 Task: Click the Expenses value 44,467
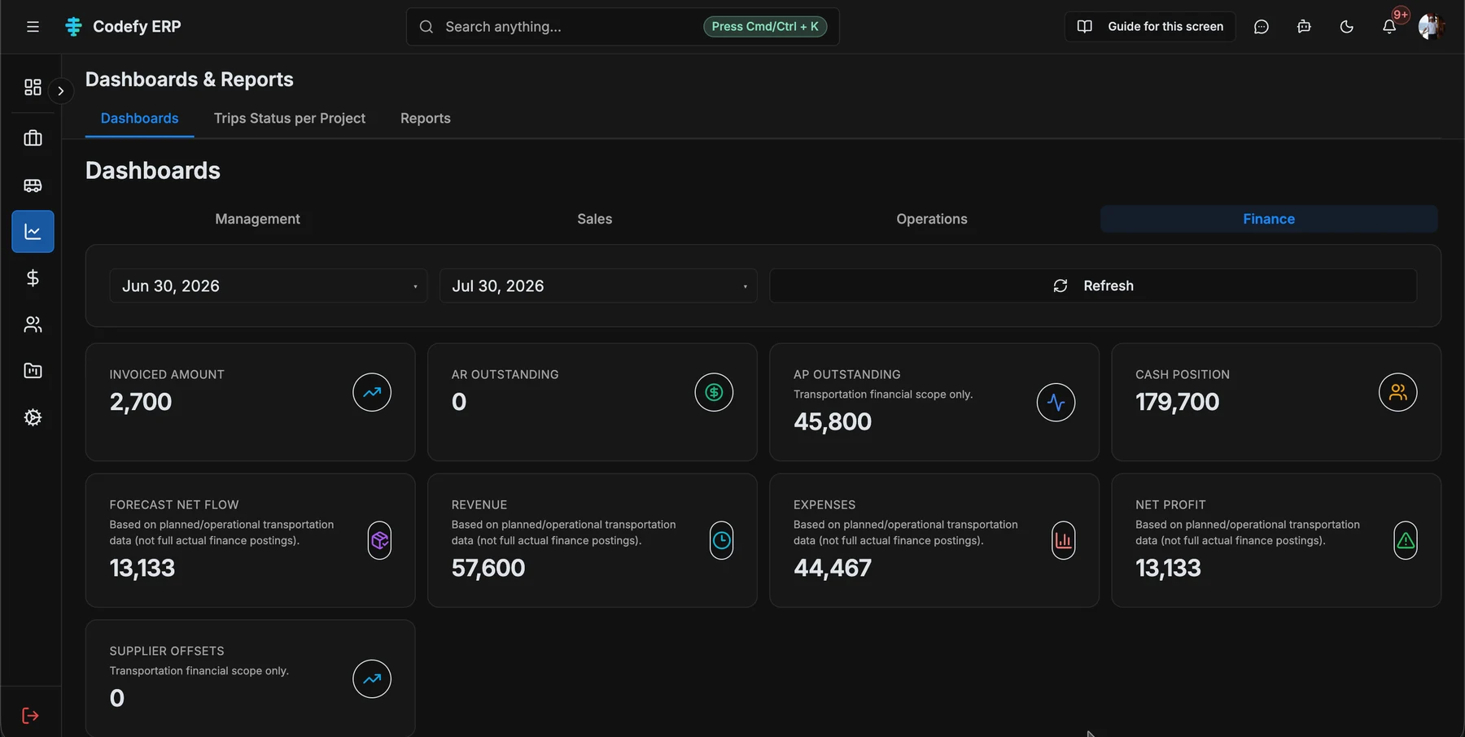(833, 568)
